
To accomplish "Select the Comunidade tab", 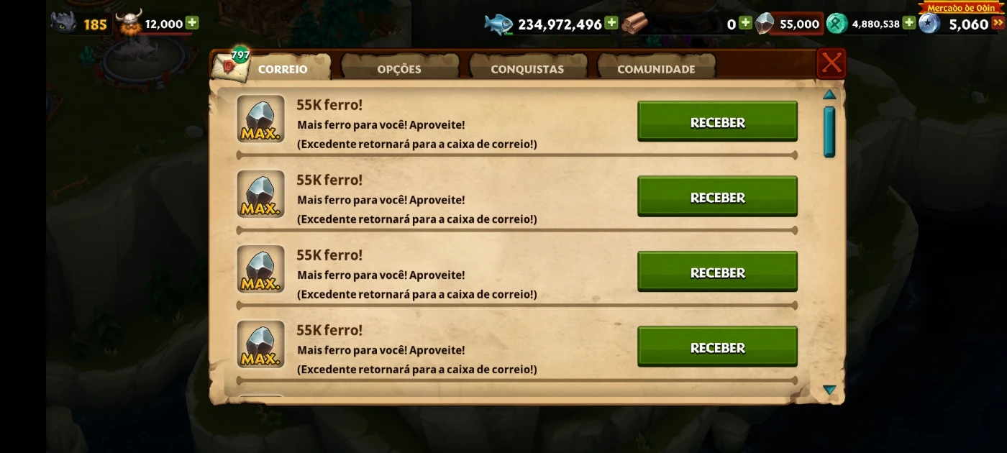I will tap(656, 69).
